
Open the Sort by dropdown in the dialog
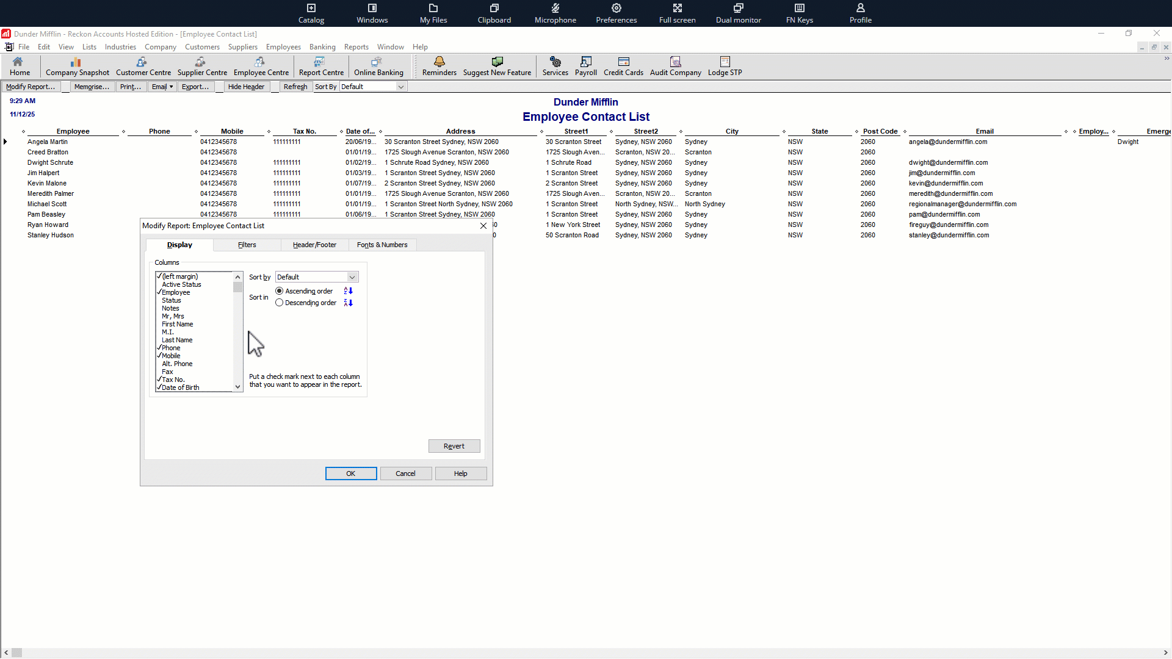tap(352, 276)
